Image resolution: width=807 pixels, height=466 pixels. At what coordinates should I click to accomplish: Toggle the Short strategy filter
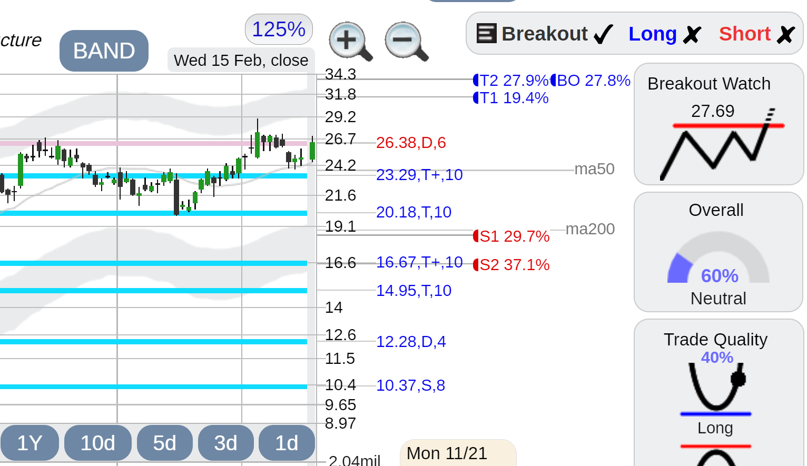coord(757,34)
